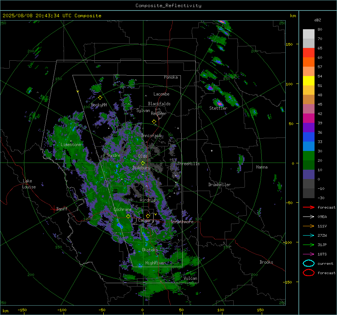Click the white plus marker west of Hanna
This screenshot has width=337, height=315.
[x=212, y=151]
